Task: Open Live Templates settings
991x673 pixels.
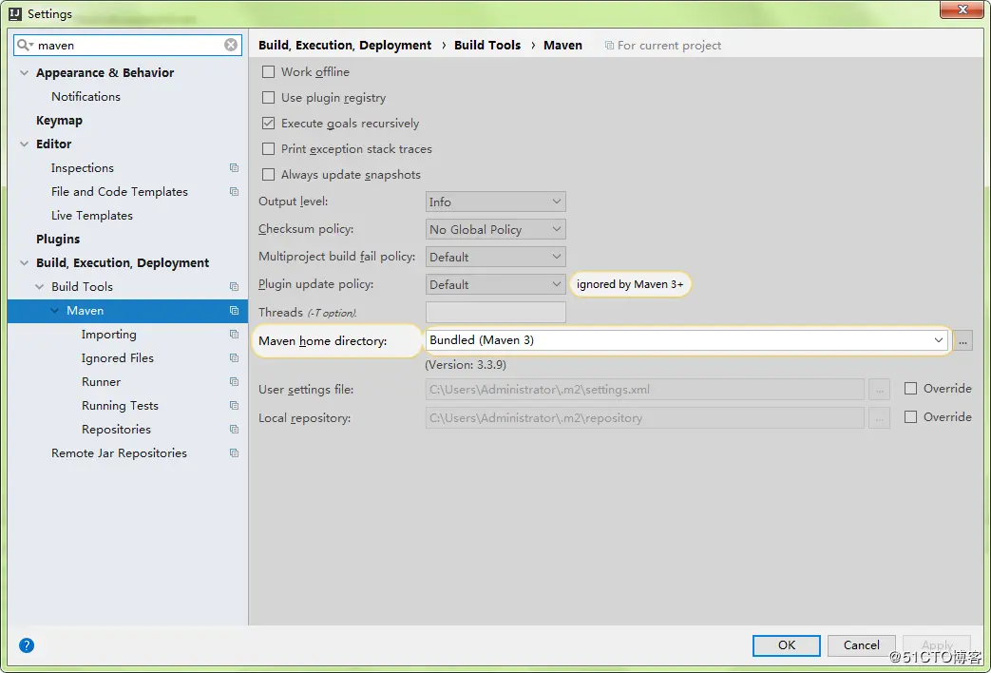Action: click(x=92, y=216)
